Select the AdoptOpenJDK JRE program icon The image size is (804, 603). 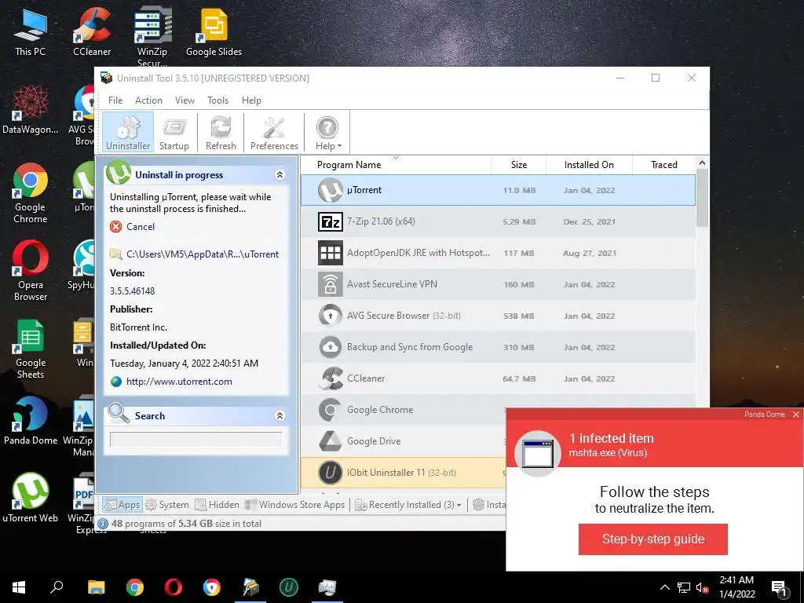click(331, 253)
